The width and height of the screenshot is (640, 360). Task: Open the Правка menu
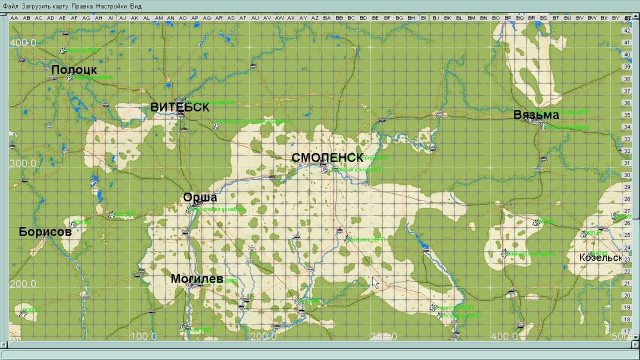(82, 6)
